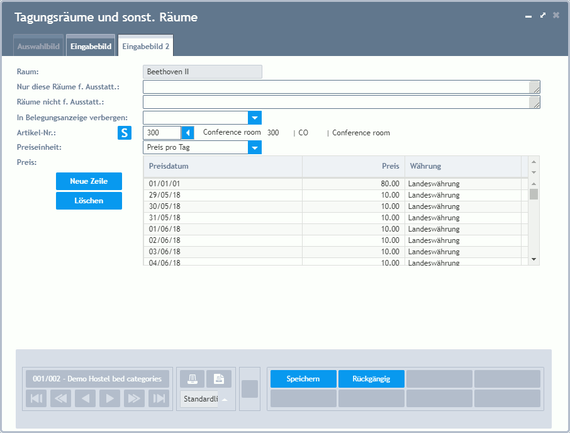Click the price table scrollbar down arrow
Viewport: 570px width, 433px height.
point(534,259)
